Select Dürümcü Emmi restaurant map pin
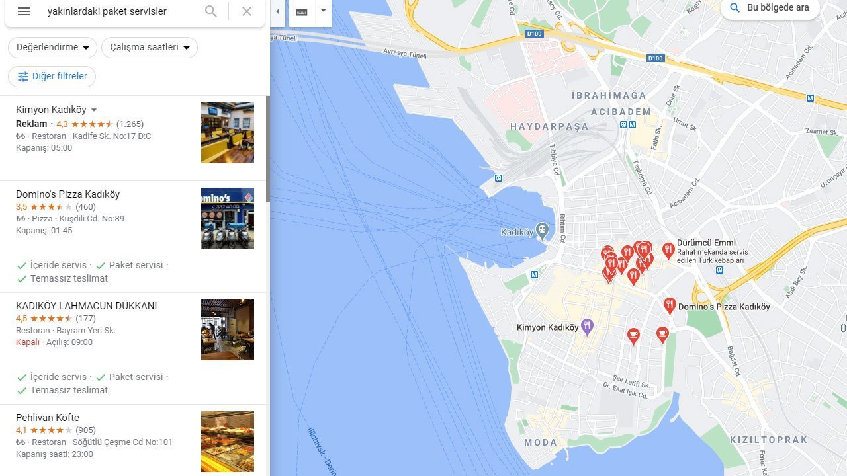The width and height of the screenshot is (847, 476). 668,251
